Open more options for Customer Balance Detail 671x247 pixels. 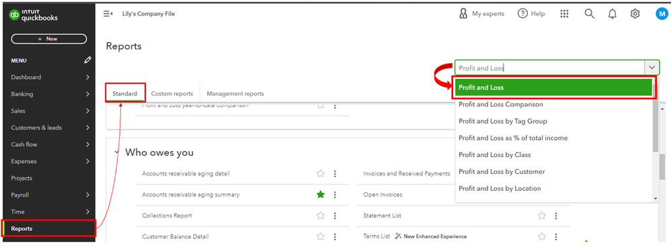click(335, 236)
